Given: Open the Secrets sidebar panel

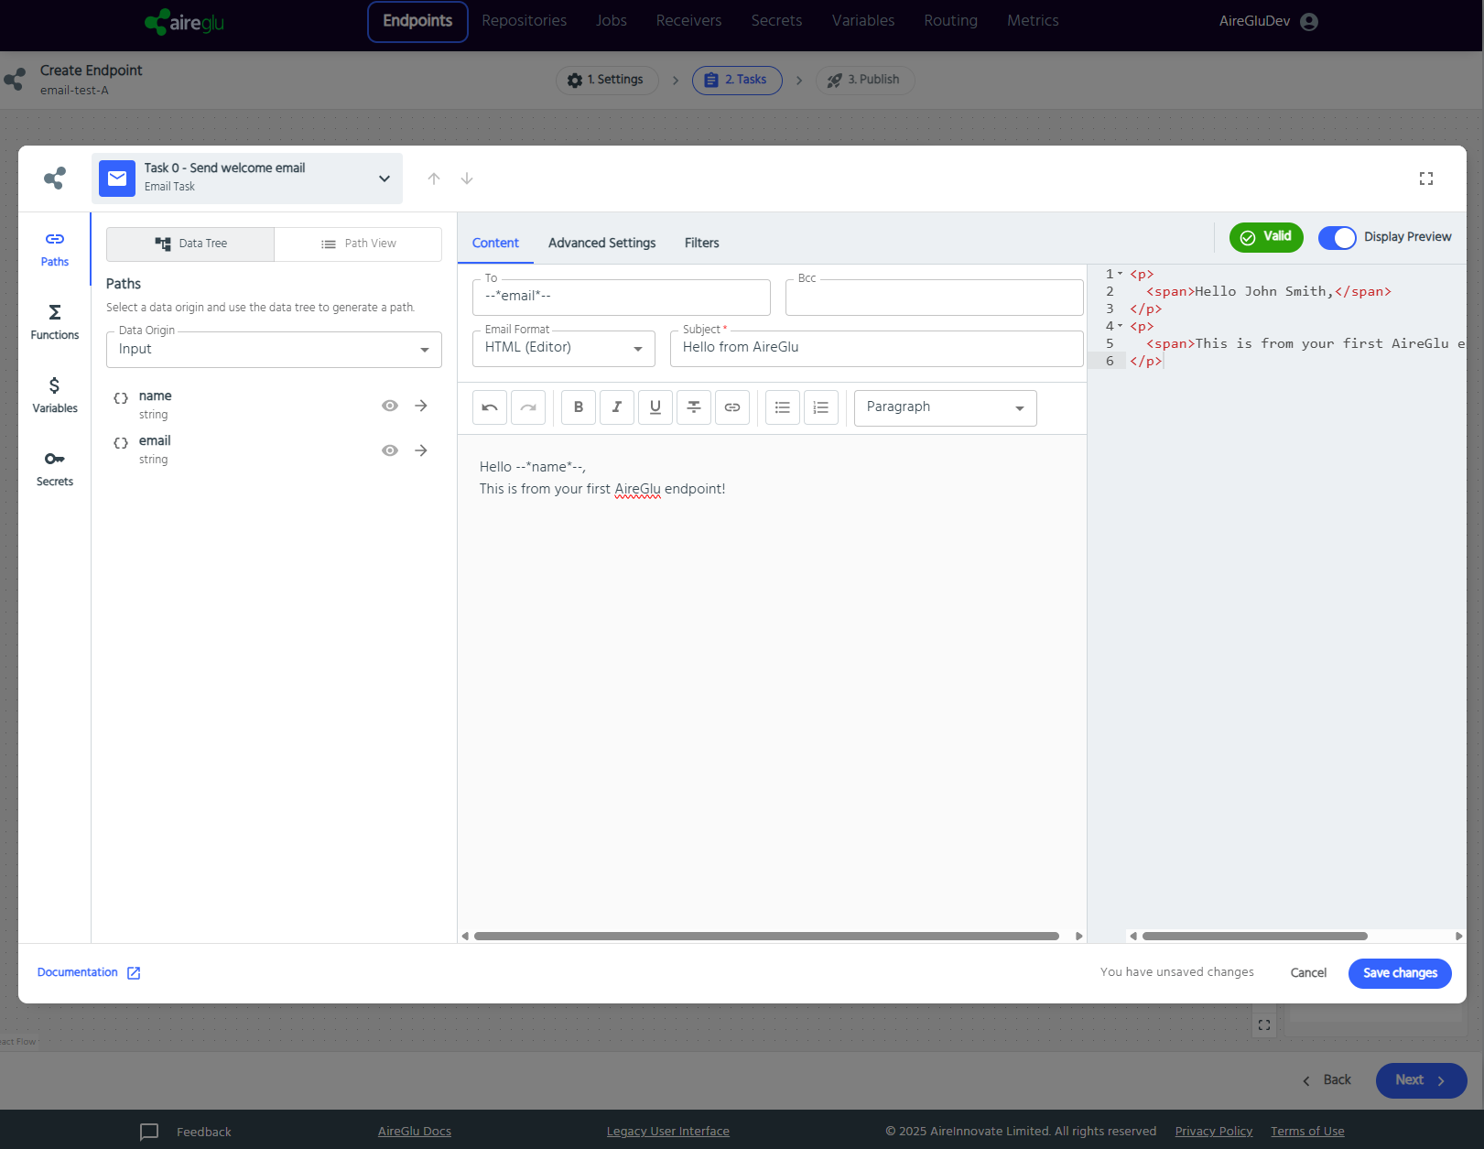Looking at the screenshot, I should click(55, 469).
